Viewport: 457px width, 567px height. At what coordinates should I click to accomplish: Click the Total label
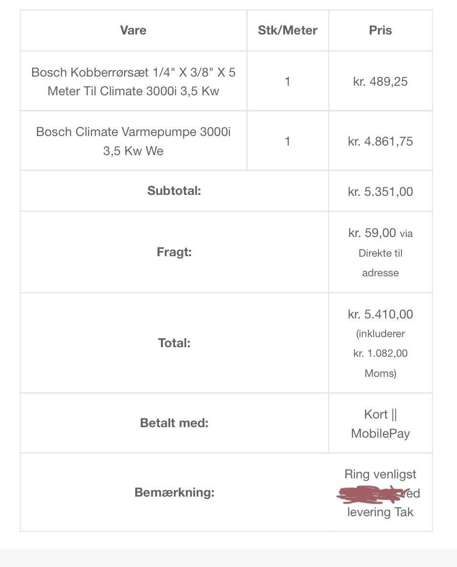point(174,343)
